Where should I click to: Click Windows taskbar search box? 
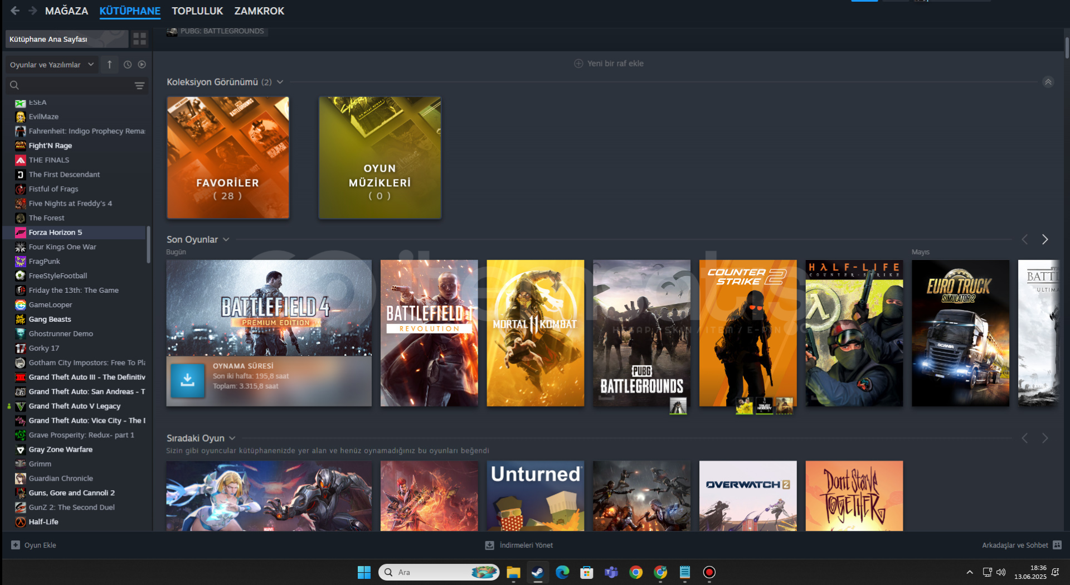(x=439, y=572)
